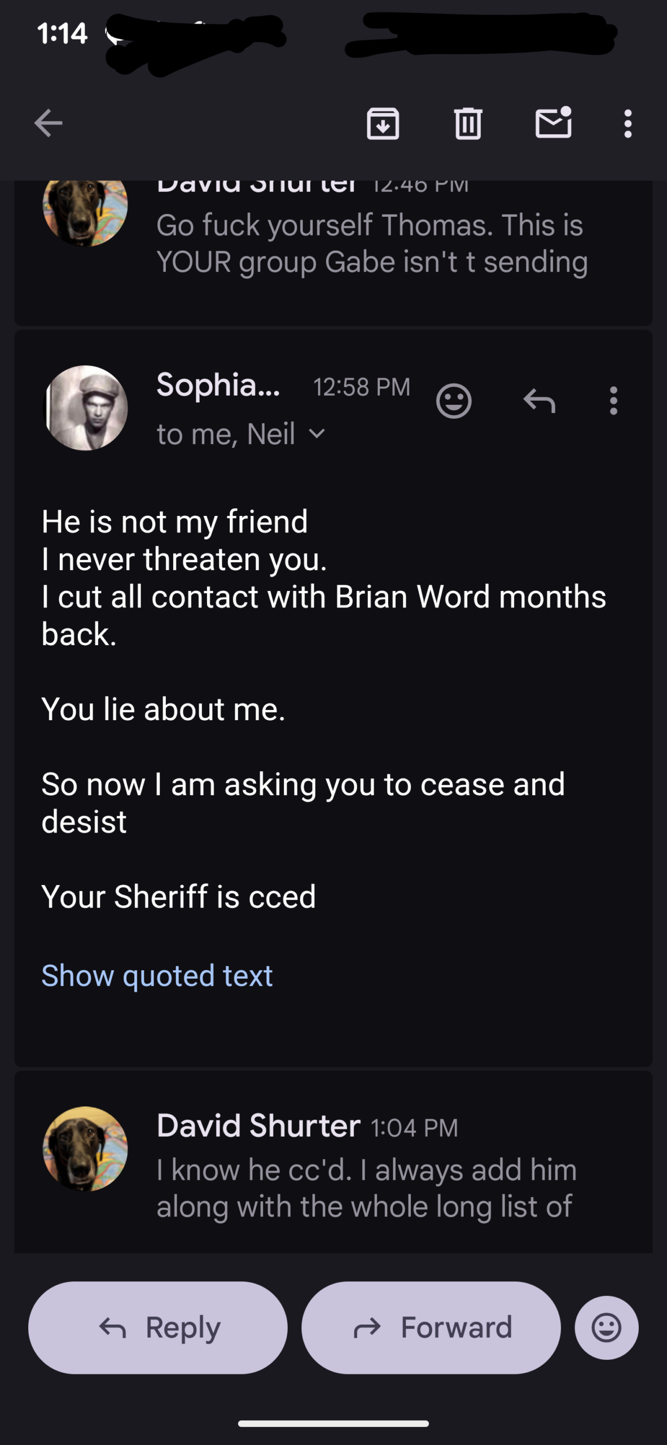This screenshot has width=667, height=1445.
Task: Show quoted text in Sophia's email
Action: [x=157, y=976]
